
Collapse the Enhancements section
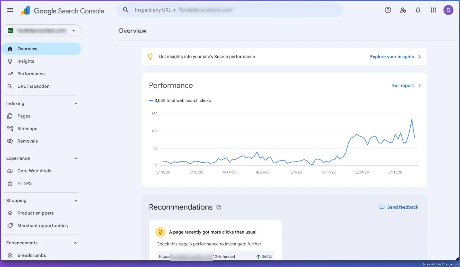pos(76,243)
